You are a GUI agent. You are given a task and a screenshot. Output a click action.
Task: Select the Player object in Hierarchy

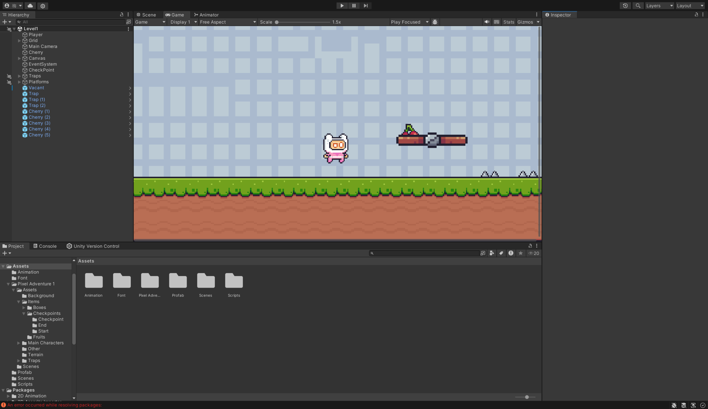tap(35, 35)
